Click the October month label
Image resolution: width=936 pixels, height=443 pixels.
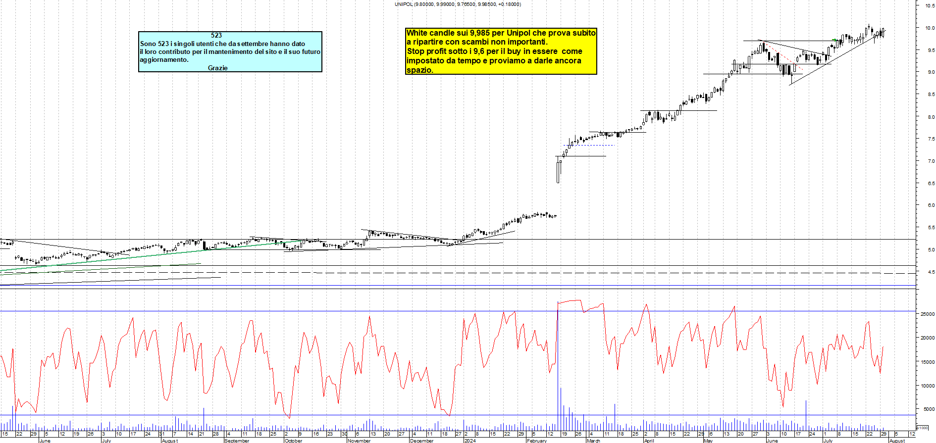tap(294, 441)
